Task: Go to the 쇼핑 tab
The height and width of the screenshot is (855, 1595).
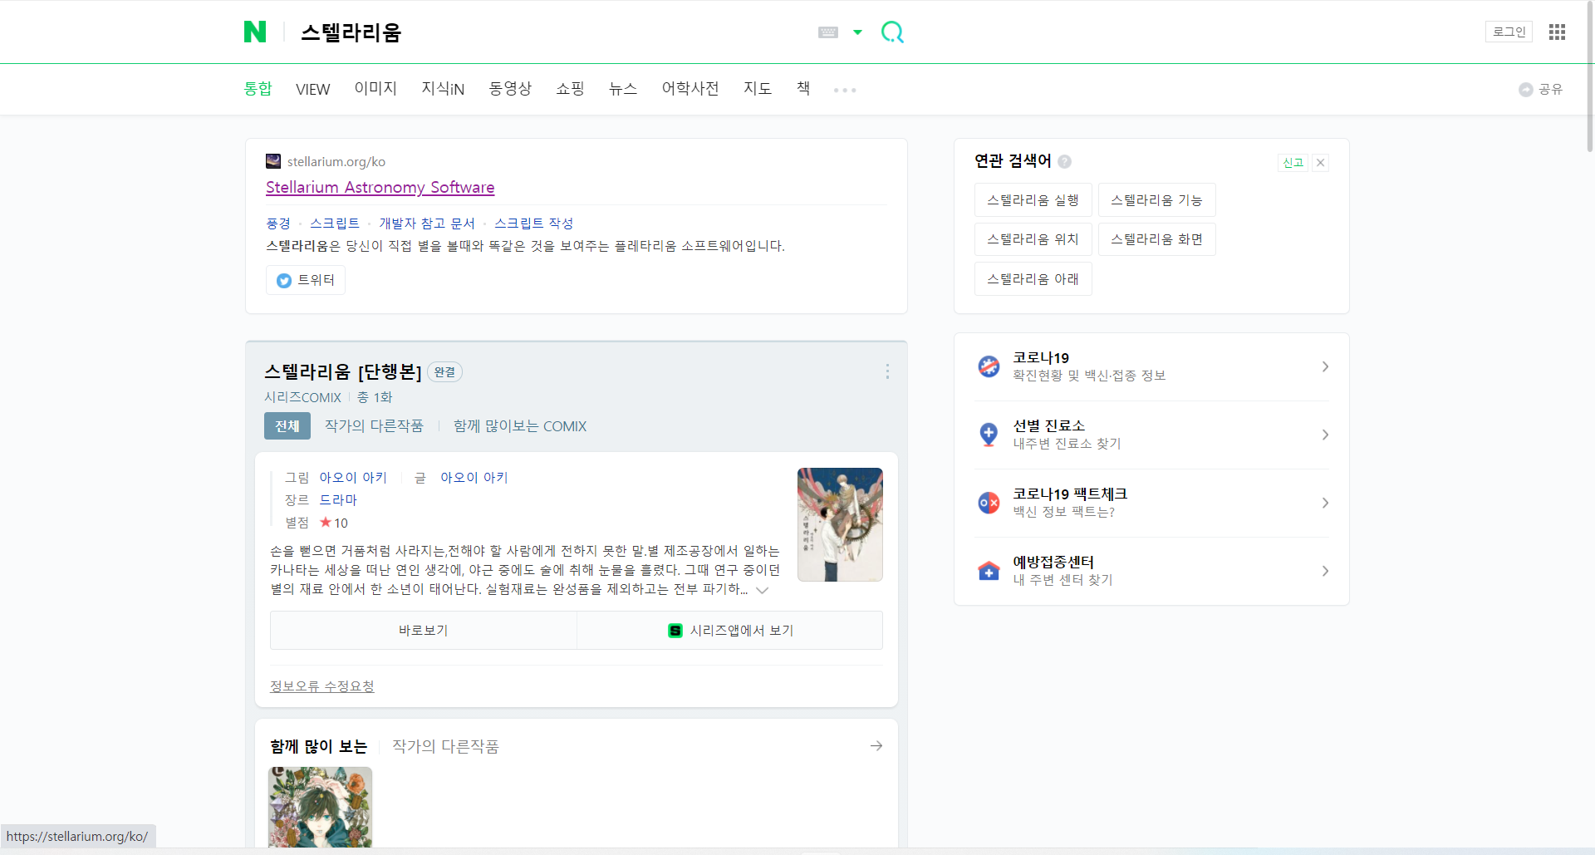Action: [x=570, y=88]
